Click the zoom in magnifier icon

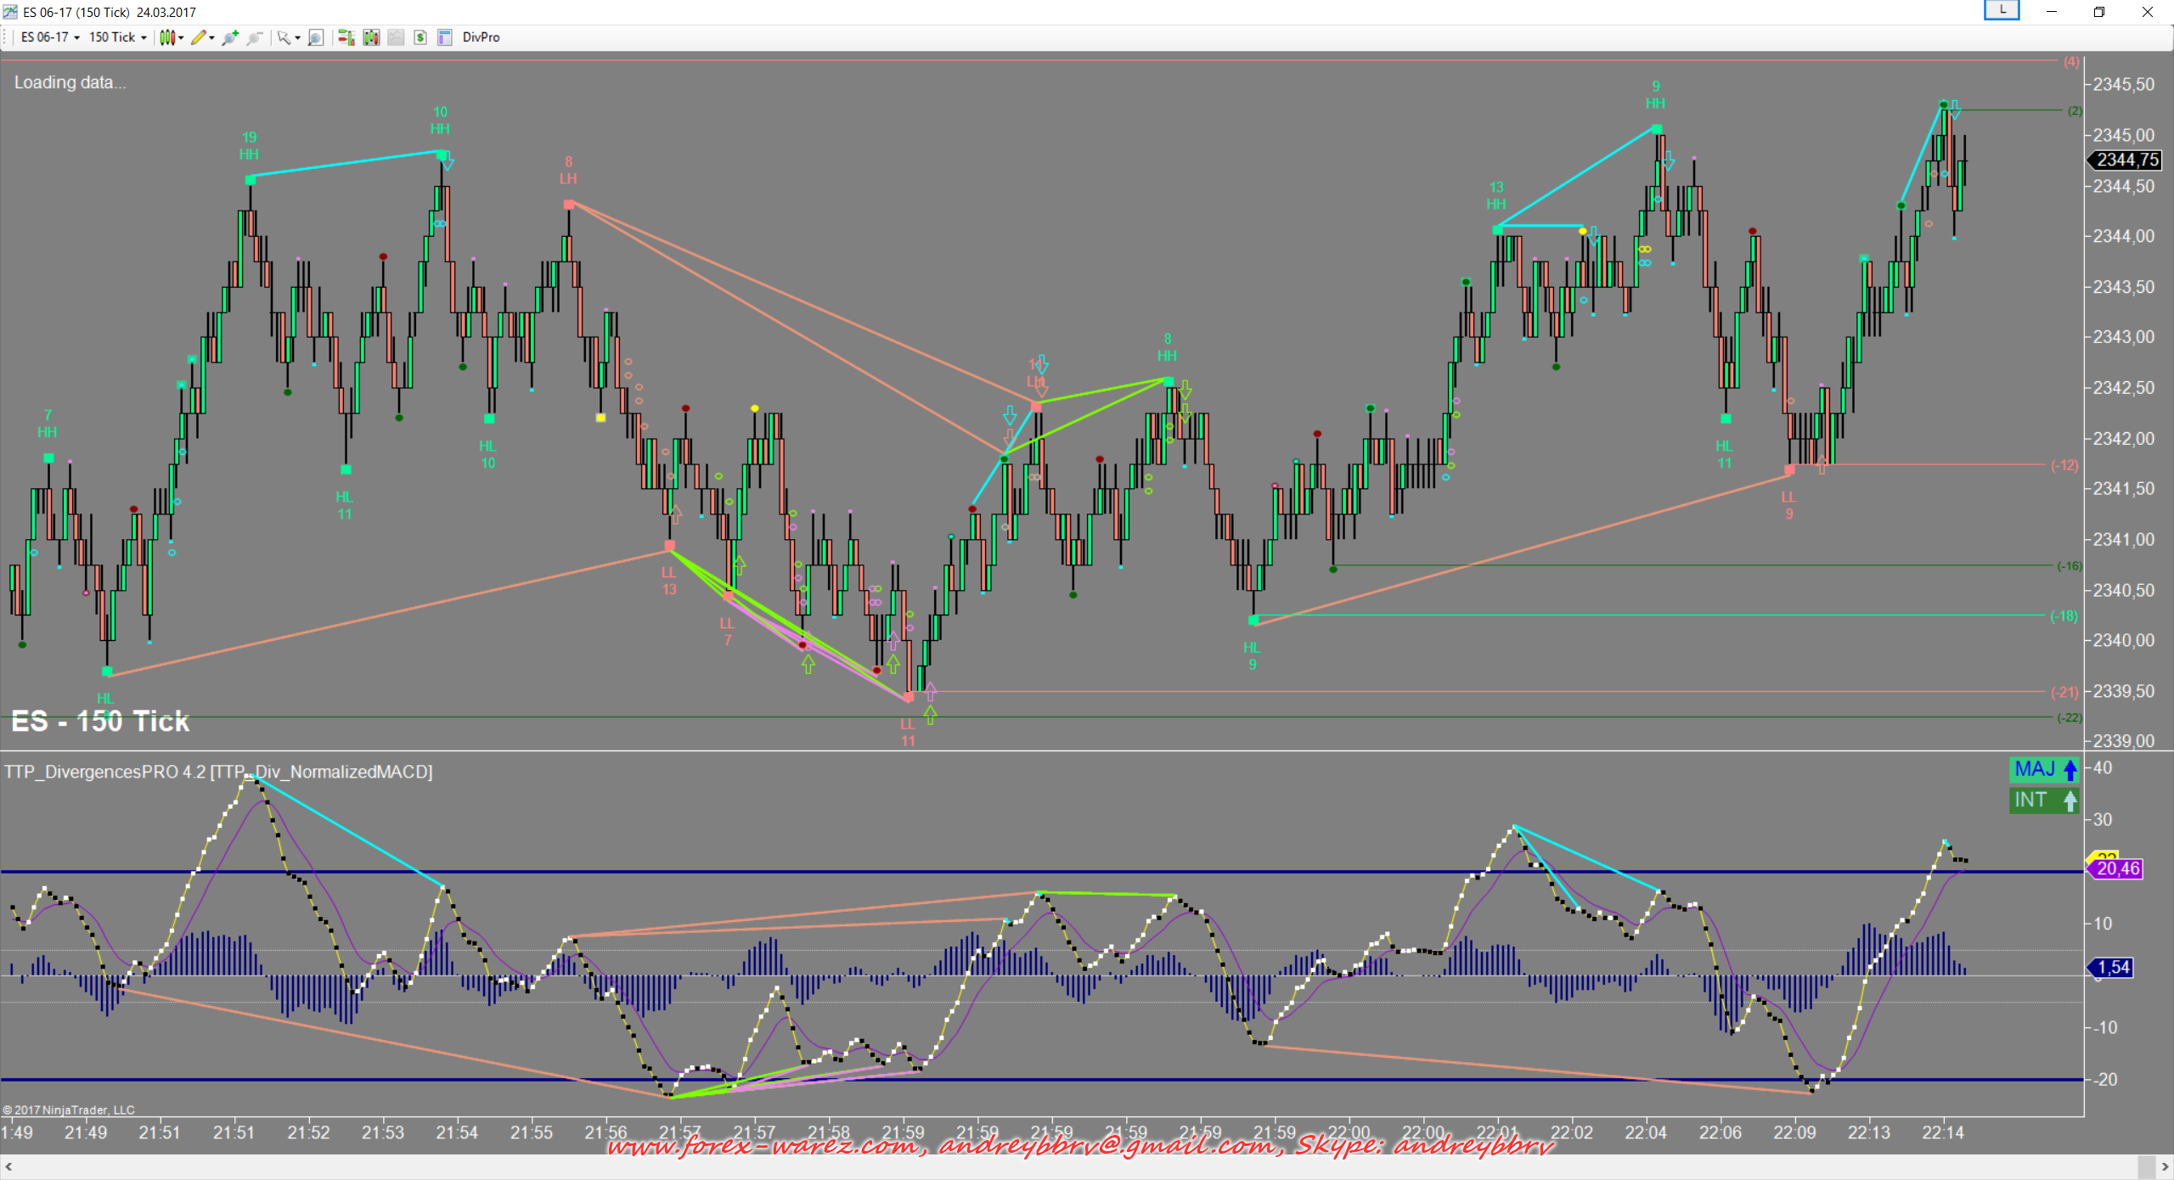click(x=229, y=37)
